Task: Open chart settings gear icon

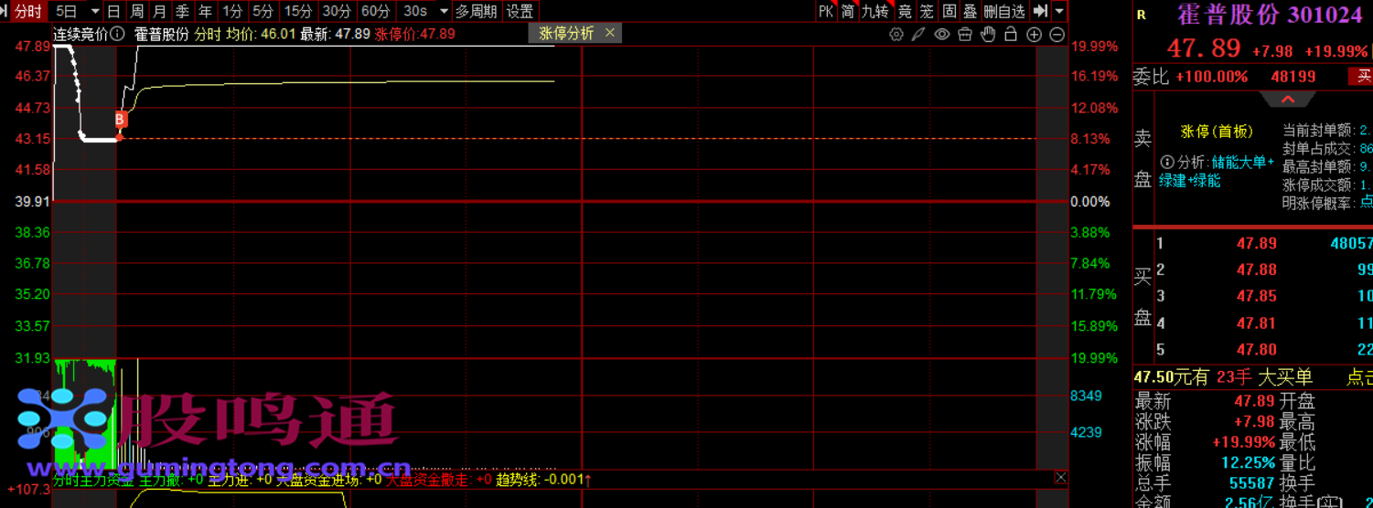Action: coord(896,35)
